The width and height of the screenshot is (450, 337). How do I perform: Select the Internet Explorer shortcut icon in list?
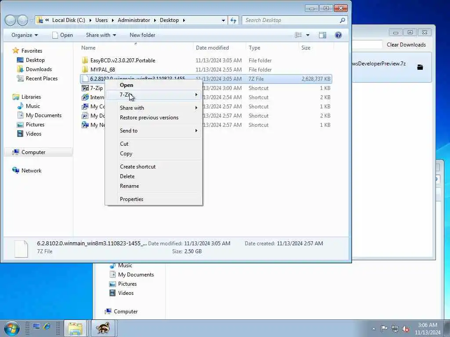coord(85,97)
